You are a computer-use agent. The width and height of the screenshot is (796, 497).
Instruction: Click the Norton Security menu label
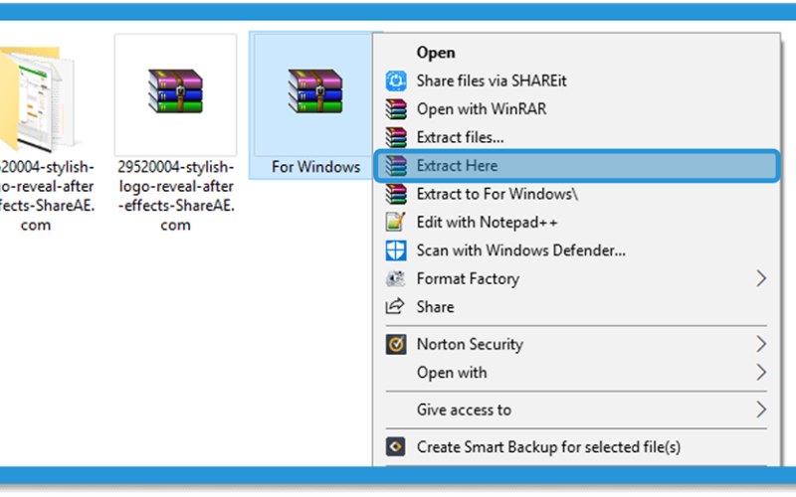(x=470, y=344)
